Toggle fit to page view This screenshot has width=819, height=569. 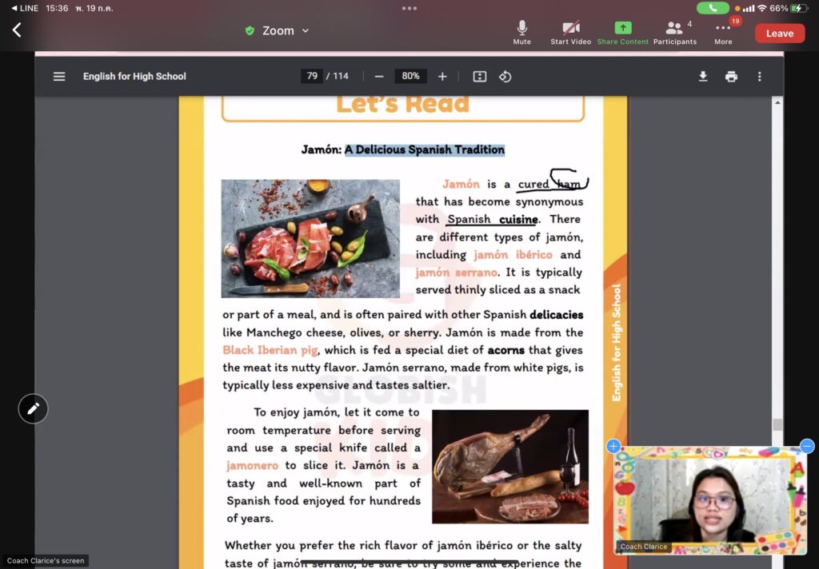pyautogui.click(x=480, y=77)
